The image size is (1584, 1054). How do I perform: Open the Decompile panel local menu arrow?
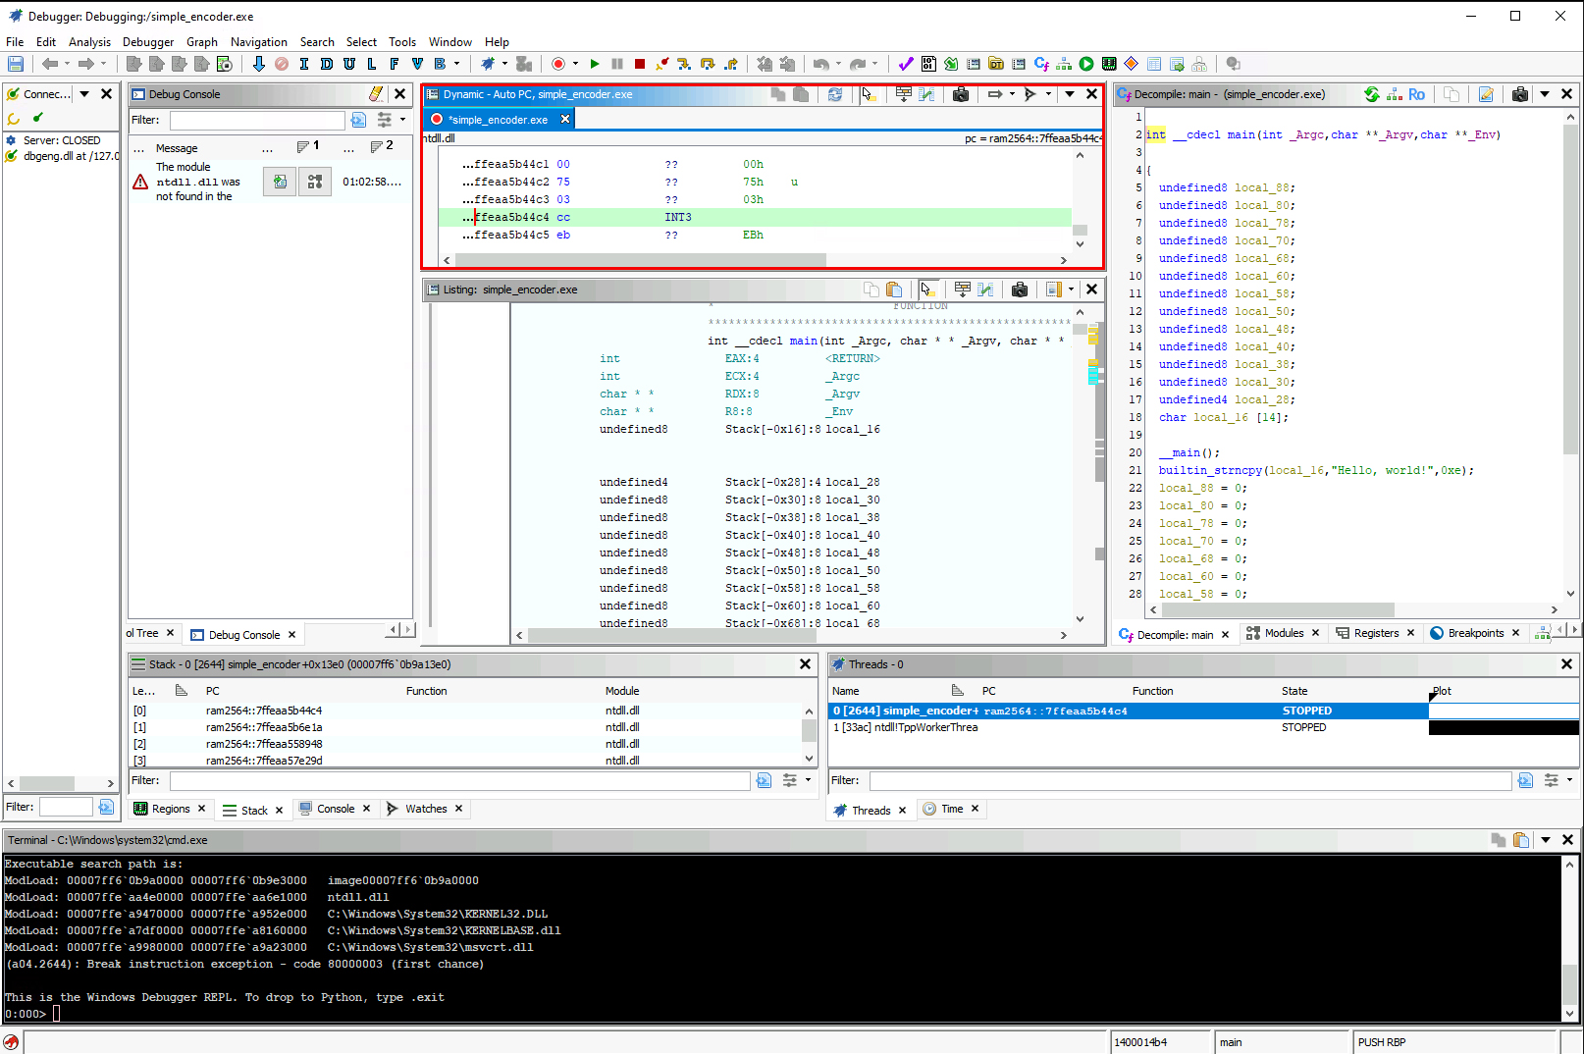[1545, 94]
